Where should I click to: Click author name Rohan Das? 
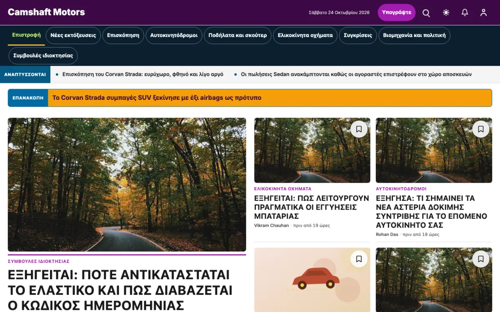click(x=387, y=235)
